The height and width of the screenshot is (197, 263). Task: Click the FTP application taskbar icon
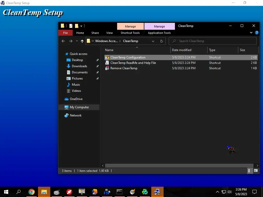coord(107,192)
